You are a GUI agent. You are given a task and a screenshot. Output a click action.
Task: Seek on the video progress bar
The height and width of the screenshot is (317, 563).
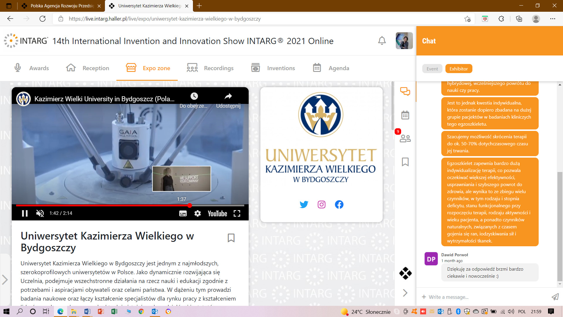(130, 205)
